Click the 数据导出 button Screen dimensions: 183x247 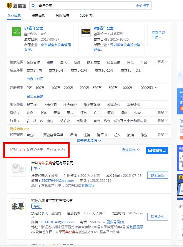click(x=157, y=150)
